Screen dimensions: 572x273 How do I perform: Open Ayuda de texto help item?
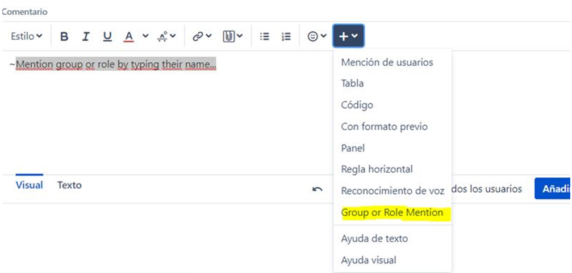coord(392,239)
